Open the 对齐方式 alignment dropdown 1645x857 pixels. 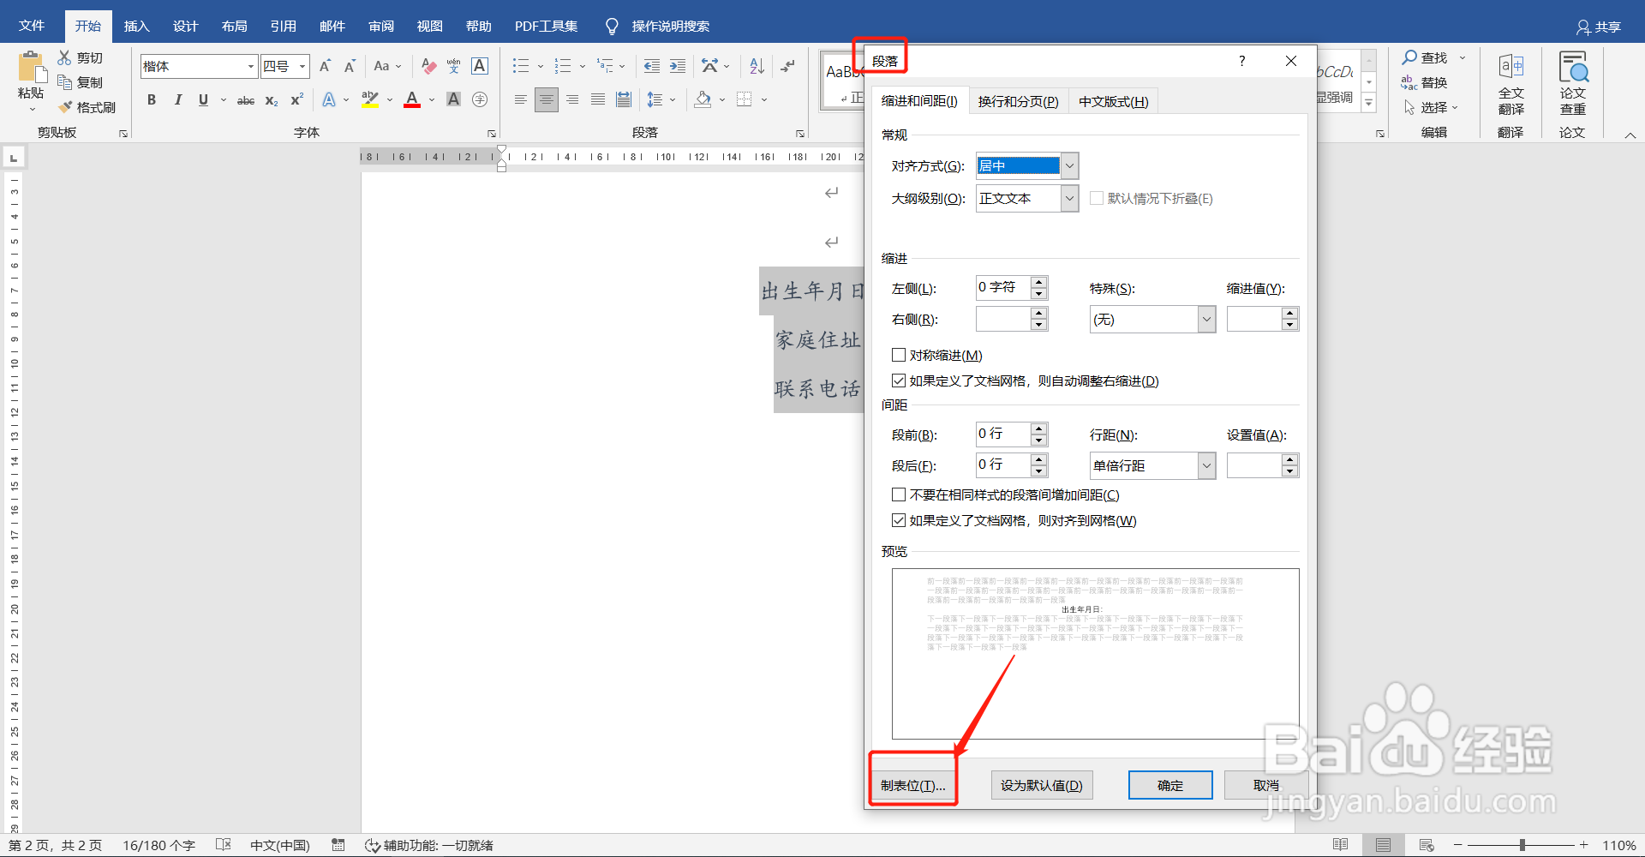1068,165
